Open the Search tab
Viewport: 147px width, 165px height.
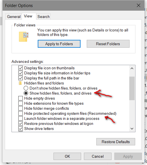tap(43, 17)
